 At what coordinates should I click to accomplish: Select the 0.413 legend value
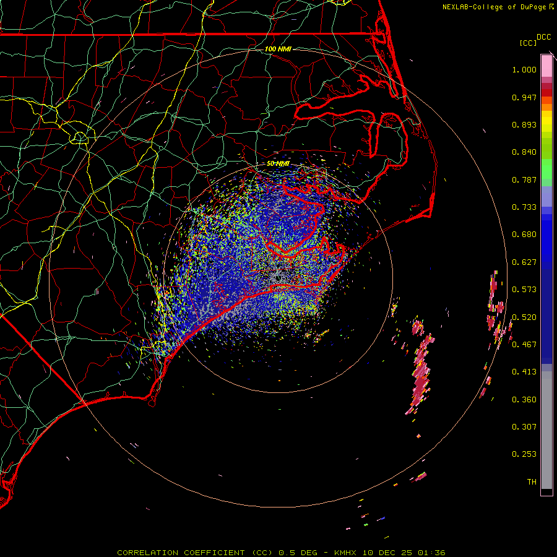click(524, 372)
